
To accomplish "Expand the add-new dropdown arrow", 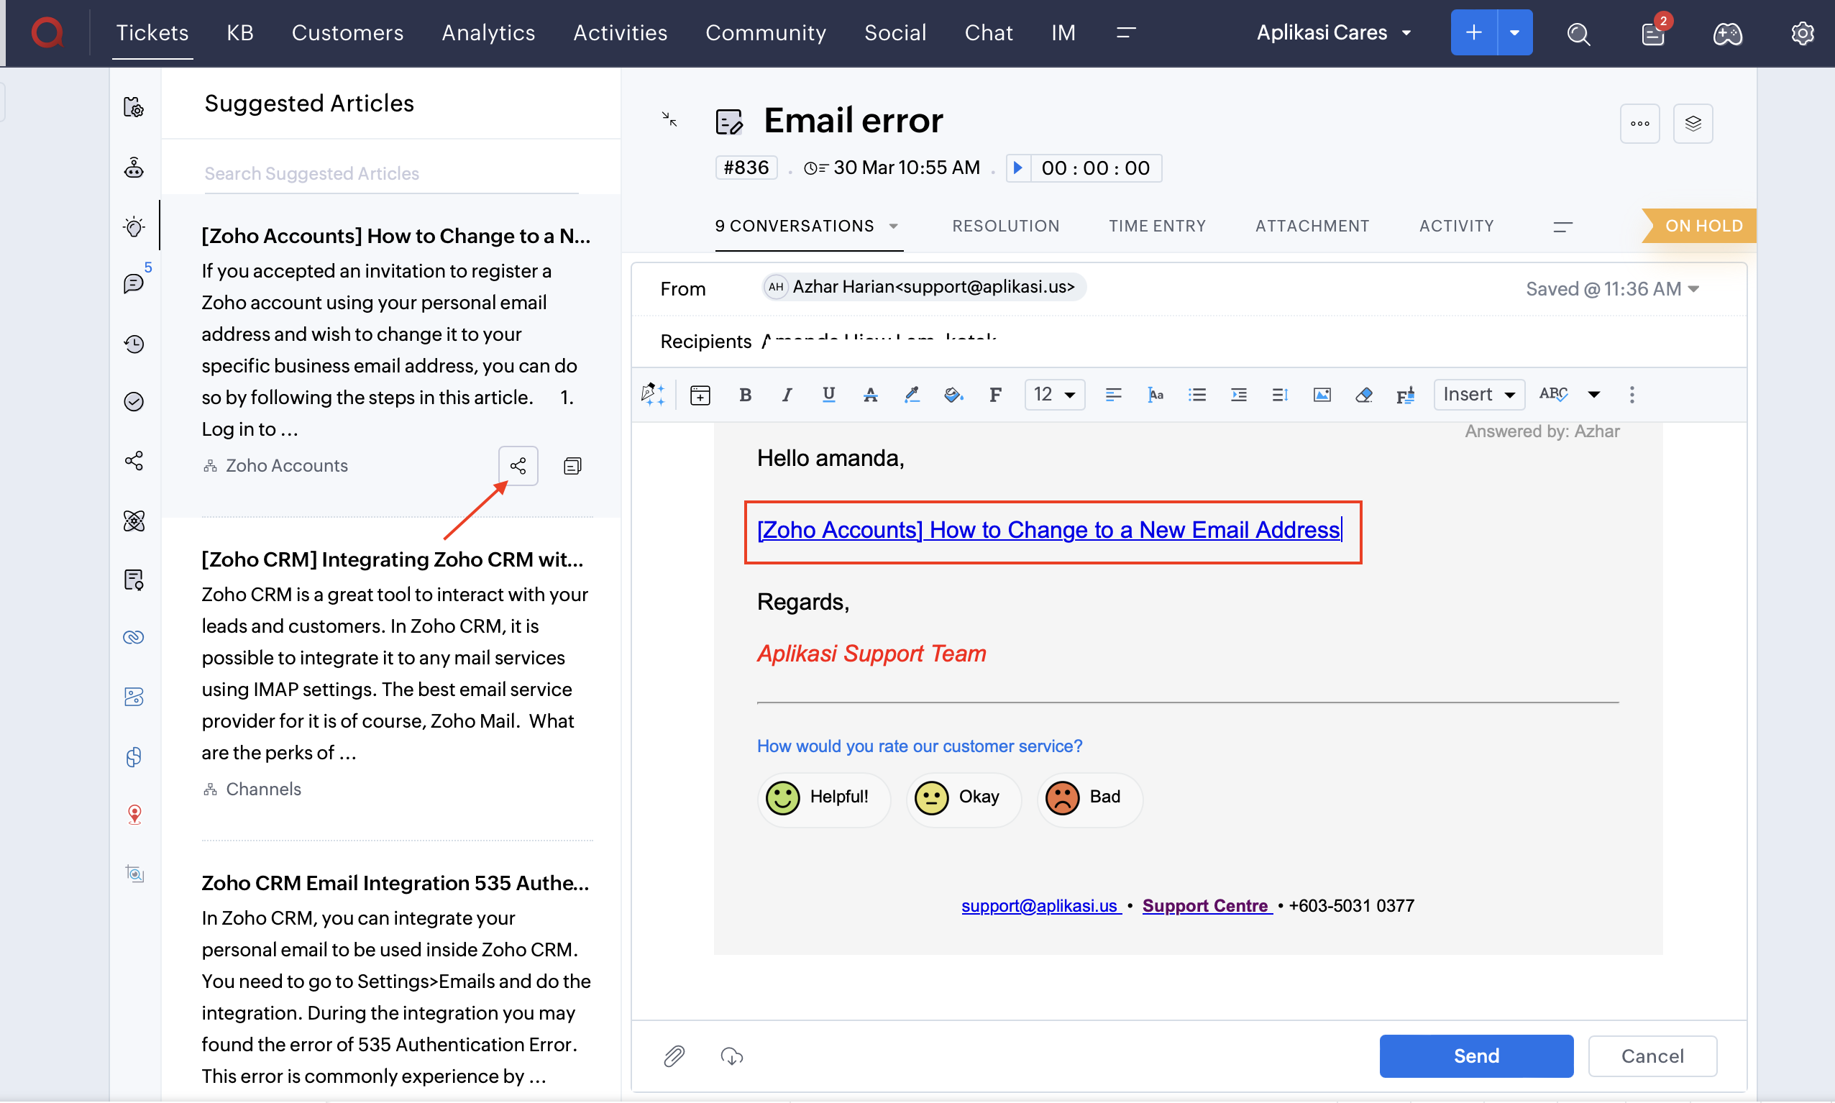I will pos(1515,32).
